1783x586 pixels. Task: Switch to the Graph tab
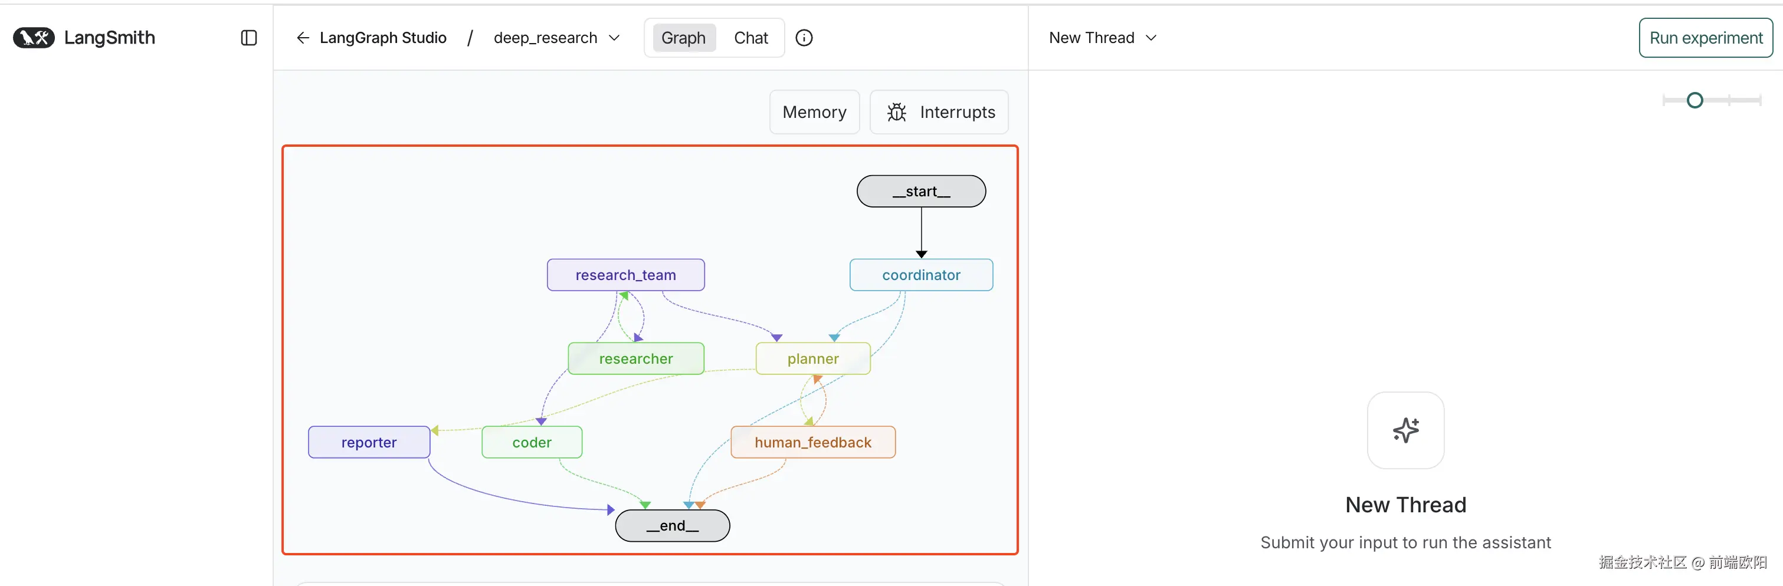pyautogui.click(x=683, y=38)
